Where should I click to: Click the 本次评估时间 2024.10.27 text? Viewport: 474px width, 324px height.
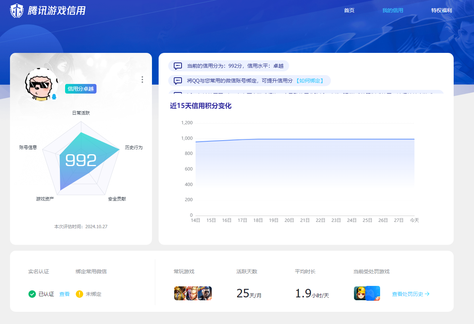[x=81, y=226]
